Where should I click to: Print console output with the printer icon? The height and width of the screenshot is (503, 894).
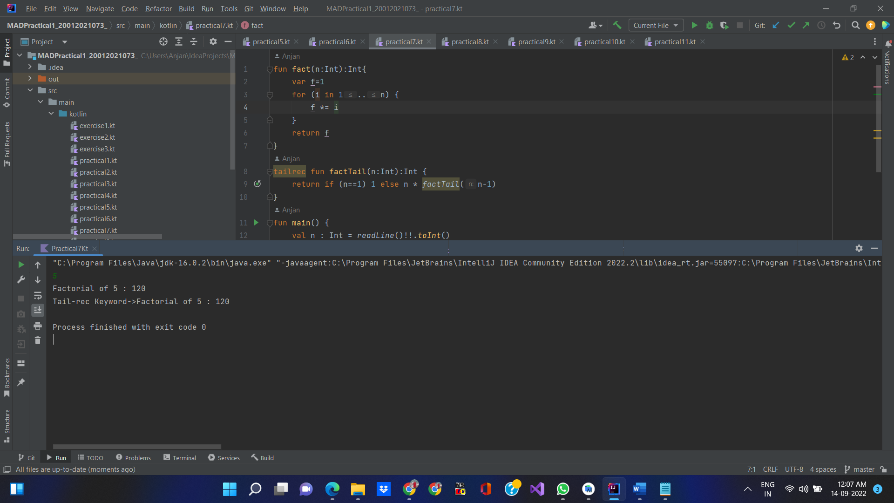(38, 326)
